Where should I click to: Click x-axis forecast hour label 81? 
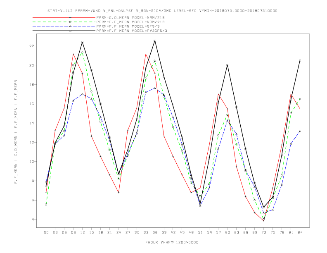point(291,232)
